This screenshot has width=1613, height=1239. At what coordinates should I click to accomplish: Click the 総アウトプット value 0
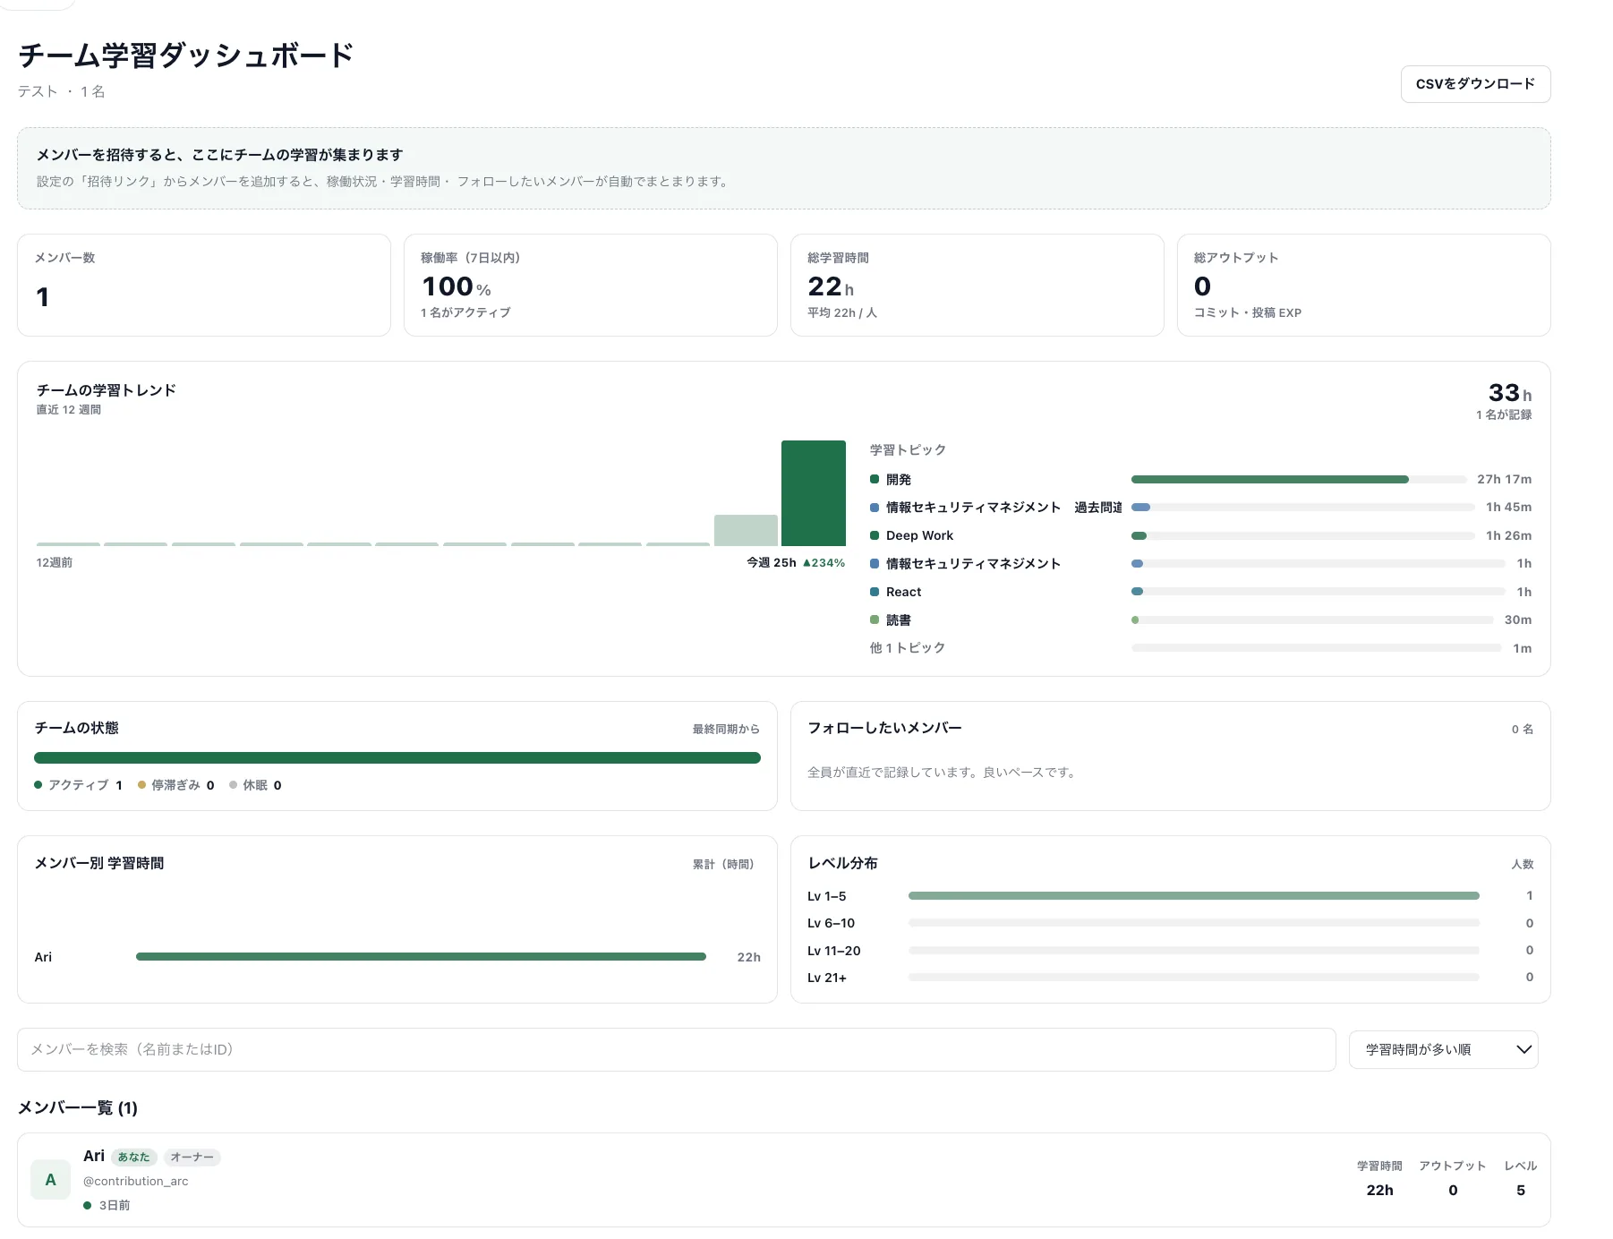tap(1202, 286)
